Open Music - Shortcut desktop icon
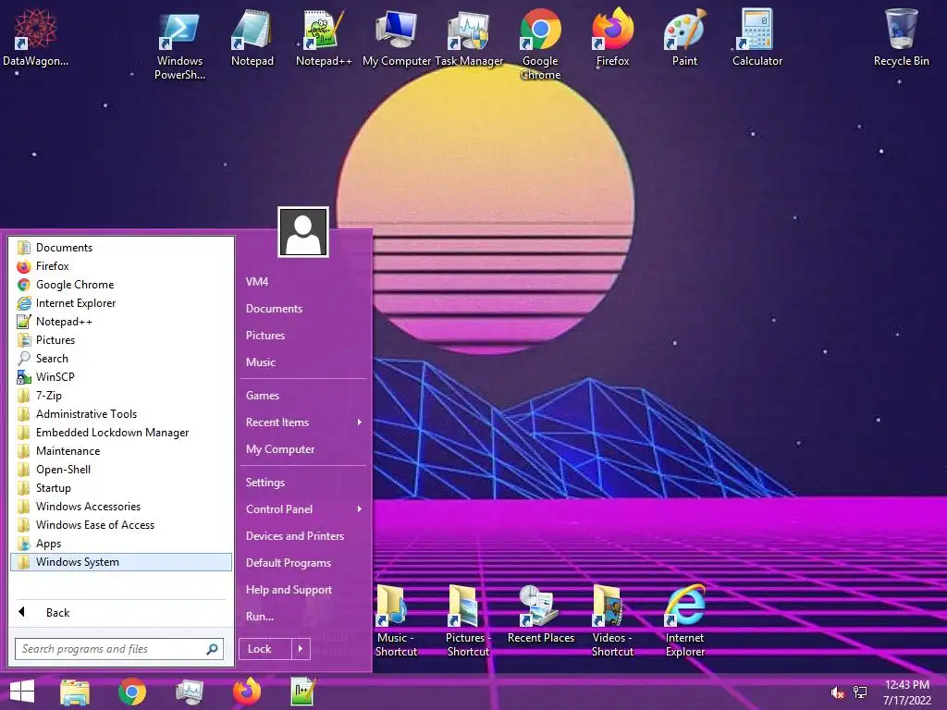Image resolution: width=947 pixels, height=710 pixels. (396, 620)
